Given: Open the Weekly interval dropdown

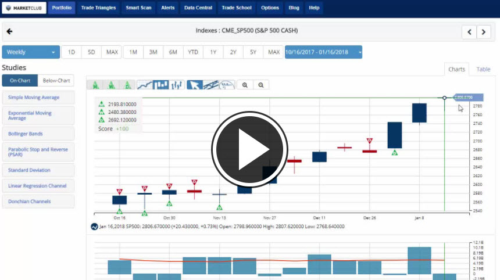Looking at the screenshot, I should click(31, 52).
